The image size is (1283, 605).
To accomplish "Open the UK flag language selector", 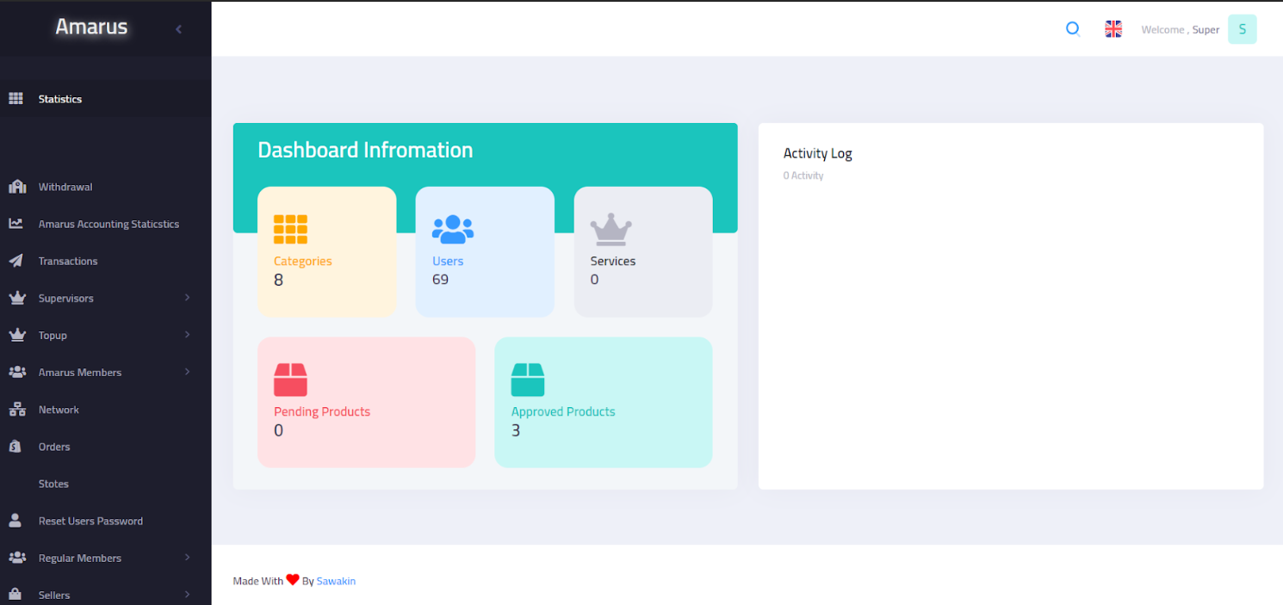I will pyautogui.click(x=1113, y=29).
